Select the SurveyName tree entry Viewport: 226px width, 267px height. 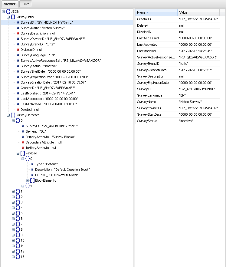pyautogui.click(x=42, y=28)
